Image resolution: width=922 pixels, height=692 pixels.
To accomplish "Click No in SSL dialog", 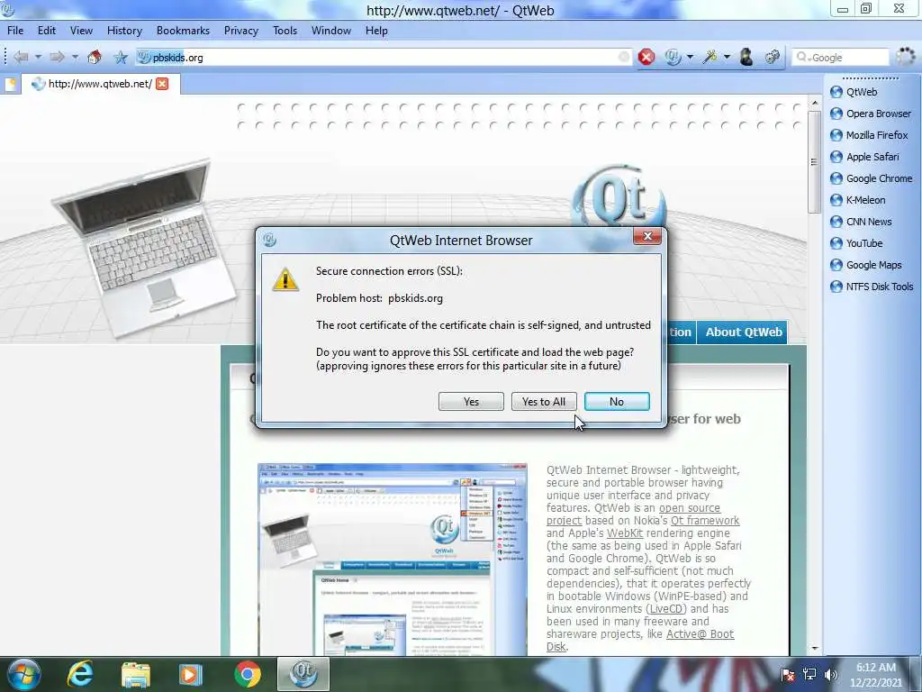I will 617,401.
